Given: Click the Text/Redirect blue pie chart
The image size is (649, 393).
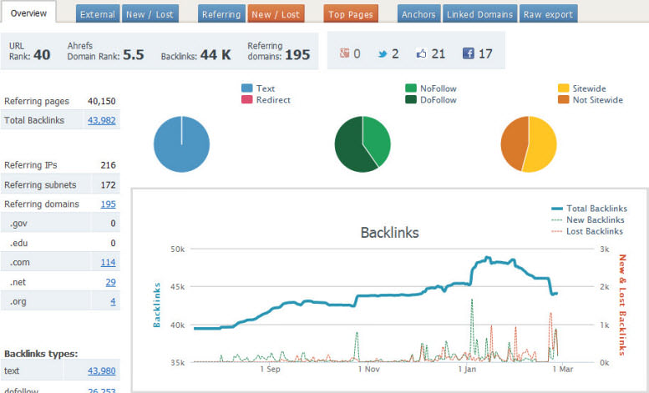Looking at the screenshot, I should [x=181, y=144].
